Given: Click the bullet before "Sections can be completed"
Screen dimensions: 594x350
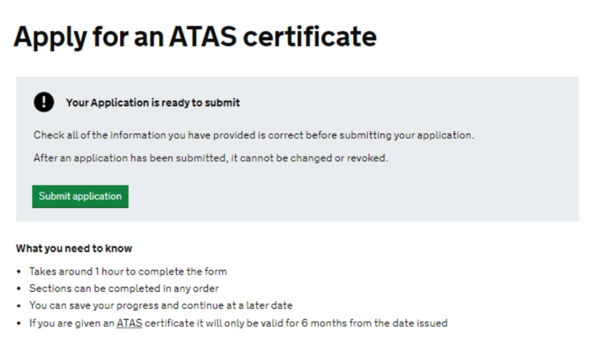Looking at the screenshot, I should point(19,289).
